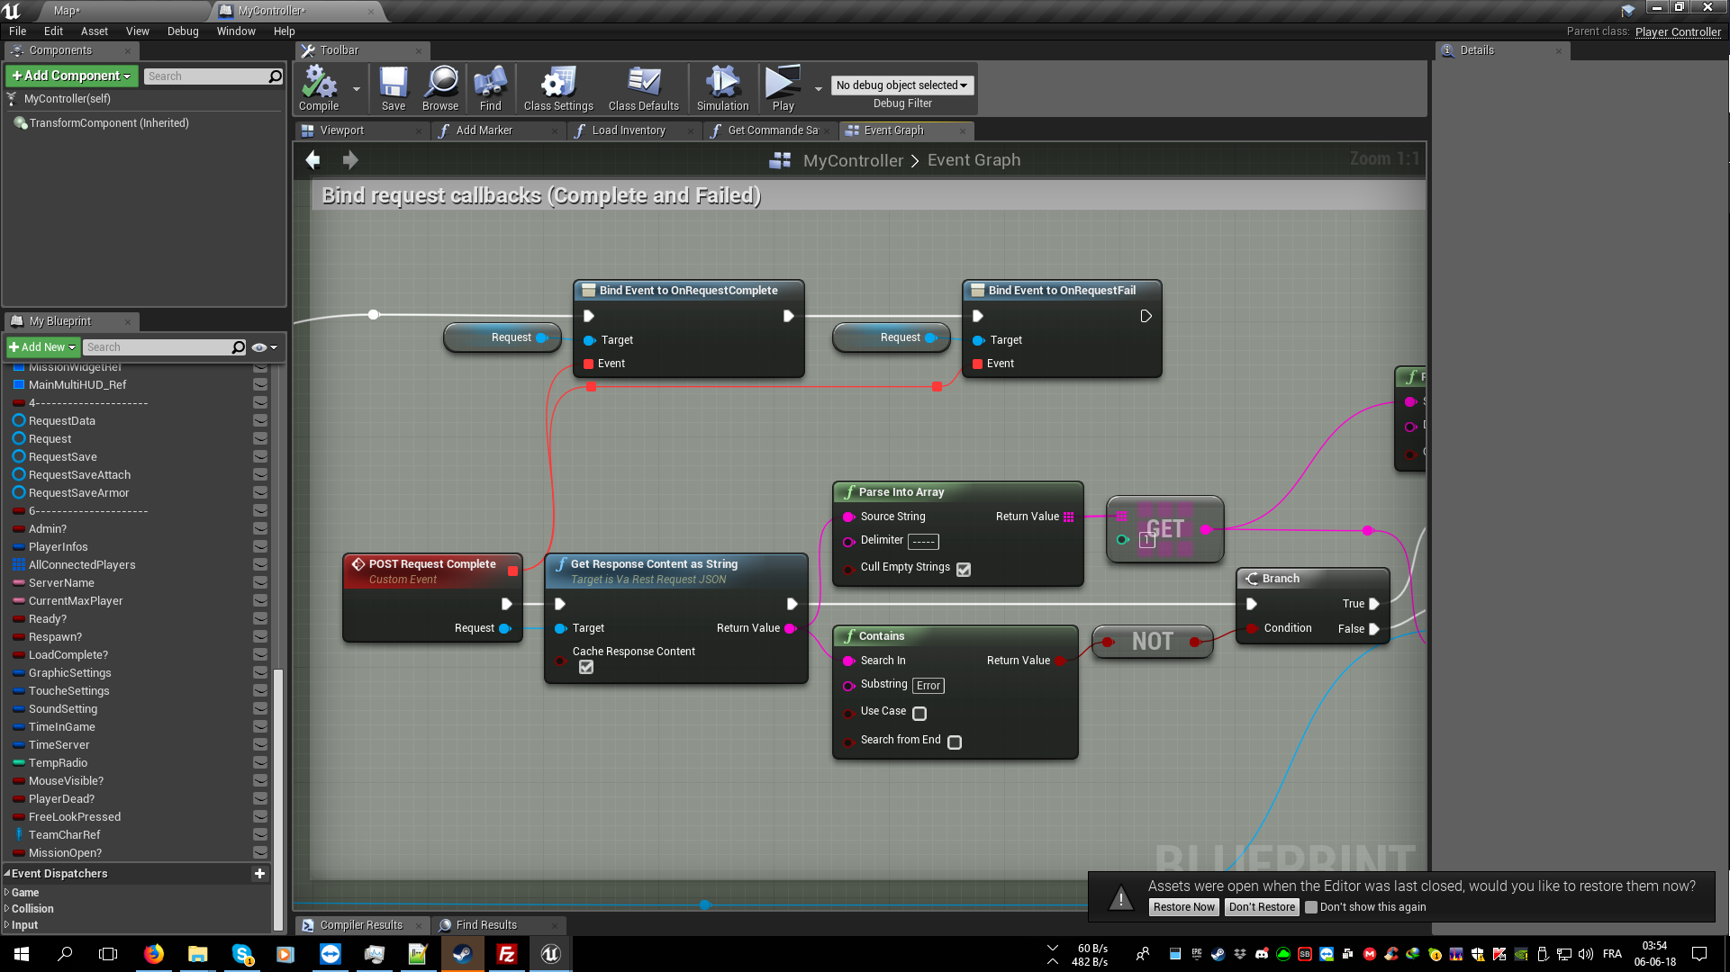Save the blueprint asset
This screenshot has width=1730, height=972.
tap(393, 87)
